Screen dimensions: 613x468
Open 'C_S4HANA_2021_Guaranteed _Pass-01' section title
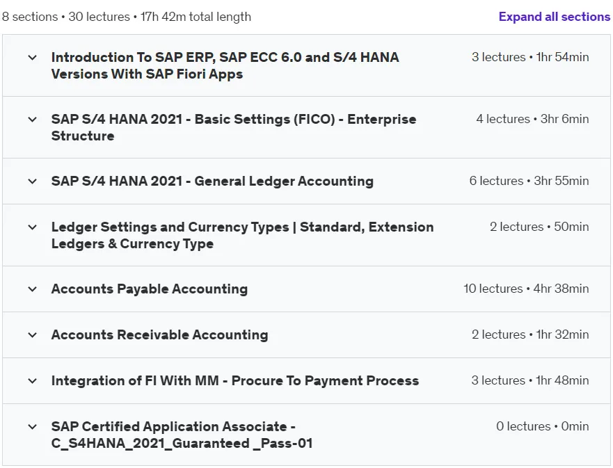point(182,435)
